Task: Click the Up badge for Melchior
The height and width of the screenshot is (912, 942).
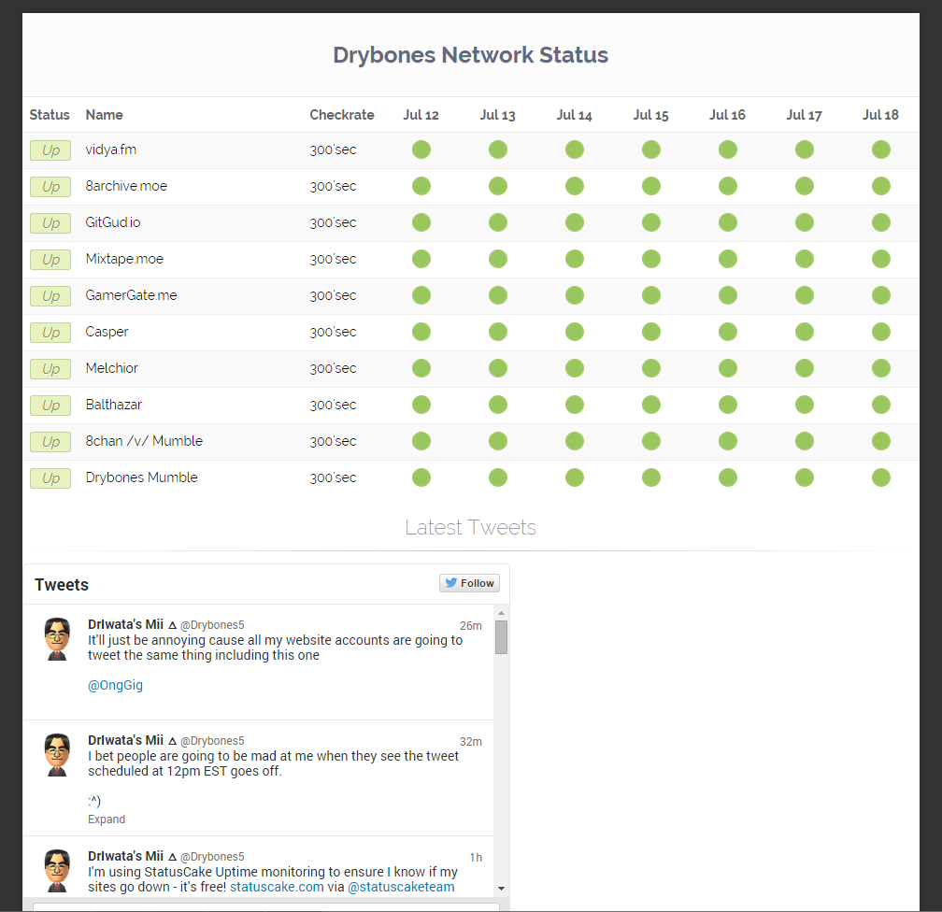Action: click(x=50, y=369)
